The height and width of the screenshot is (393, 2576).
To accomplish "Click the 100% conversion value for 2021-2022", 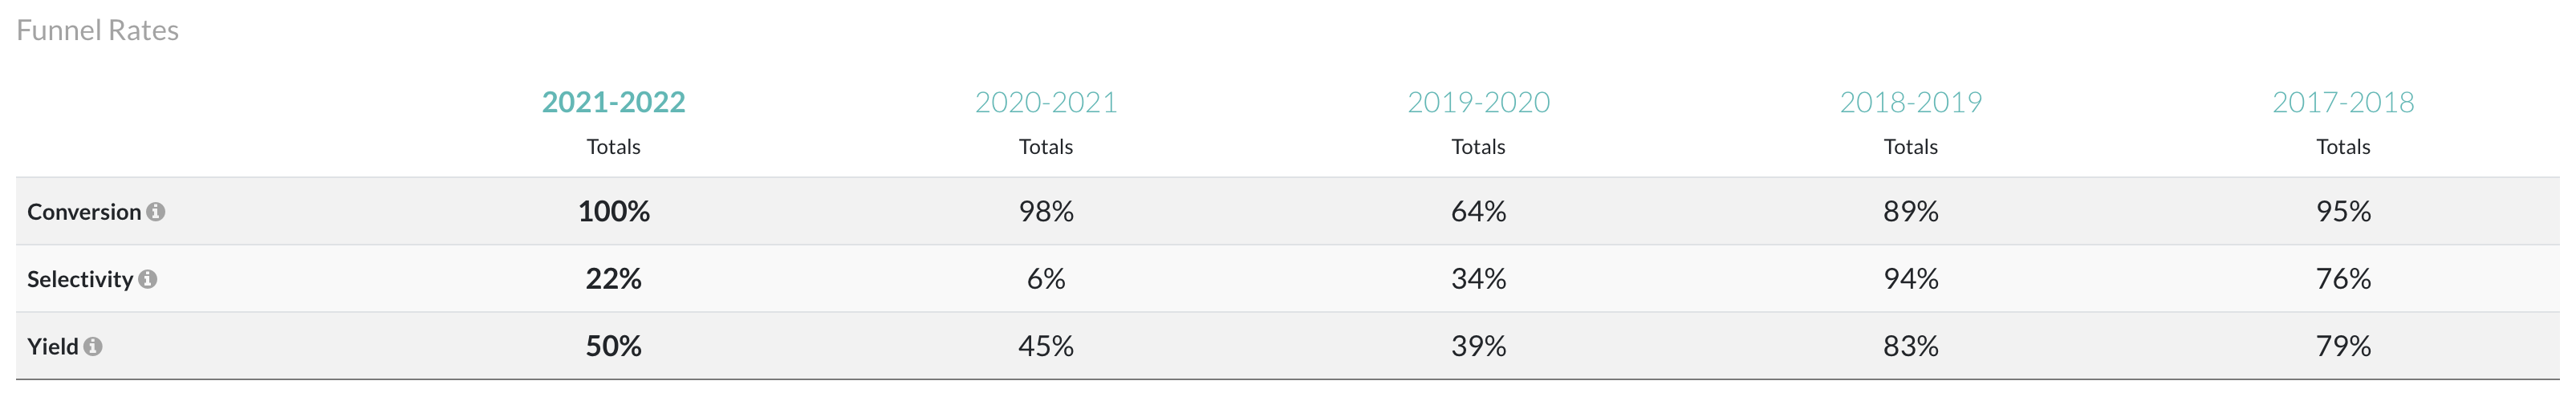I will tap(614, 211).
